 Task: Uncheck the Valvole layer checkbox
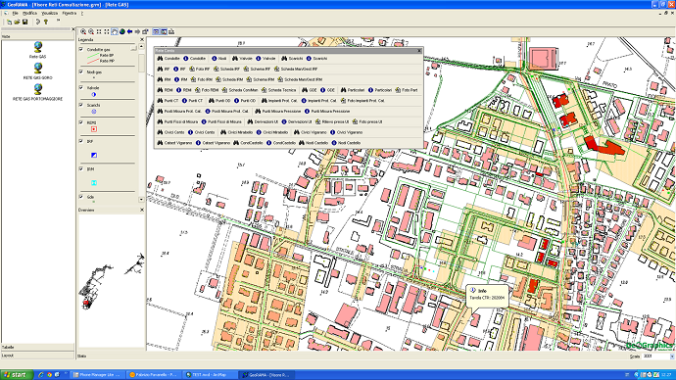[81, 87]
